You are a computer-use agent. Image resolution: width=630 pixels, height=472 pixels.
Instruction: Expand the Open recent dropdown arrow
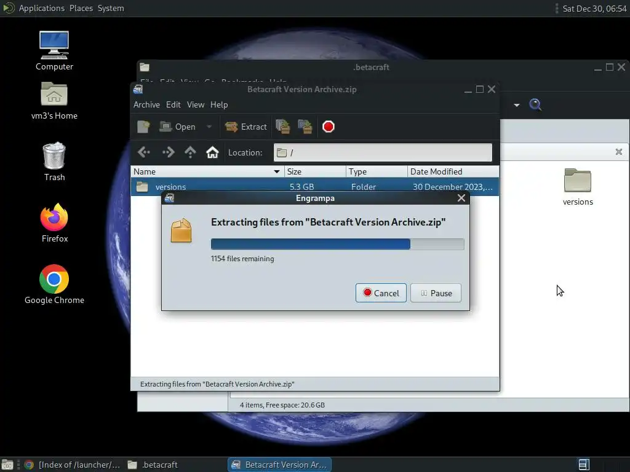(x=209, y=127)
